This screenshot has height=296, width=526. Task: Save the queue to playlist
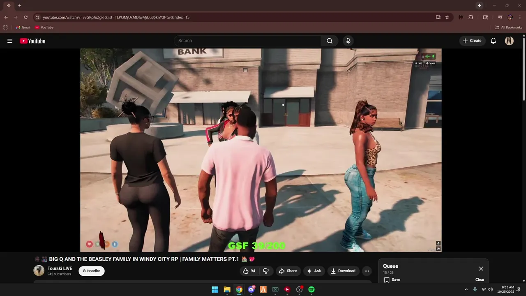[x=392, y=280]
